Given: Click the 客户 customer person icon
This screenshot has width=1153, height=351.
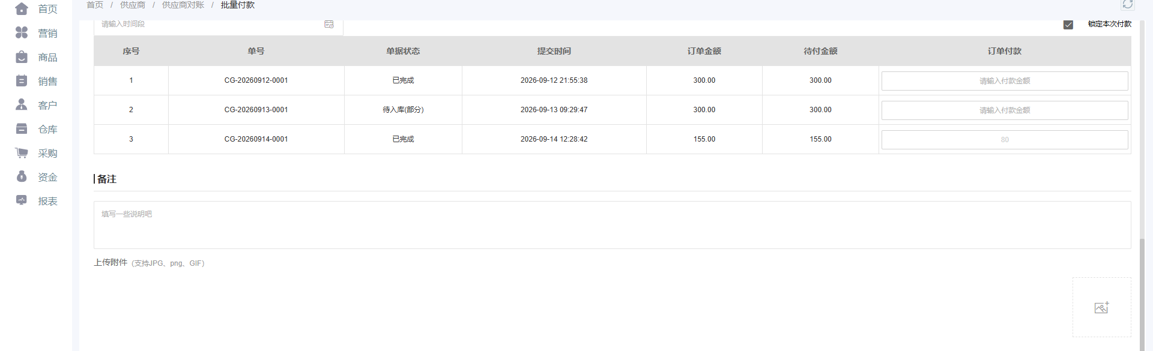Looking at the screenshot, I should coord(22,104).
